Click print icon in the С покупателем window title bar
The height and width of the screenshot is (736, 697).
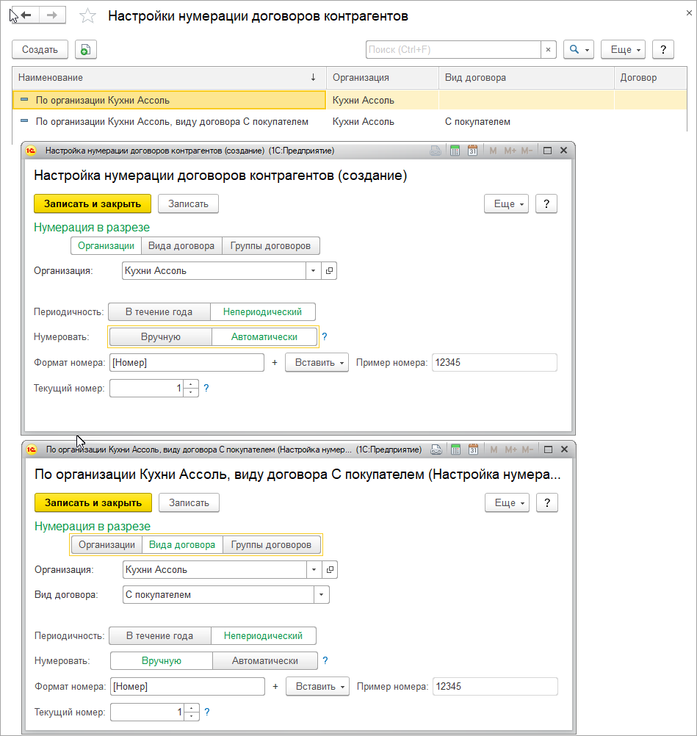(x=436, y=450)
